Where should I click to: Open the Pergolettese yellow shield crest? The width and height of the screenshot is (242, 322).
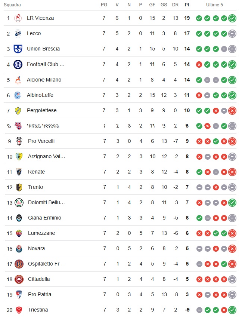(x=18, y=110)
